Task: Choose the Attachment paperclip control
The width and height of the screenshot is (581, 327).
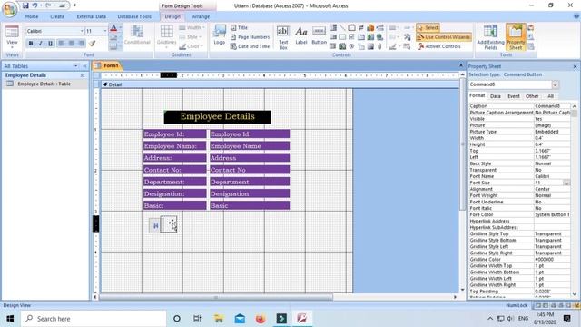Action: tap(379, 46)
